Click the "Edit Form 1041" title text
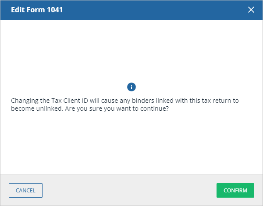263x206 pixels. coord(36,10)
